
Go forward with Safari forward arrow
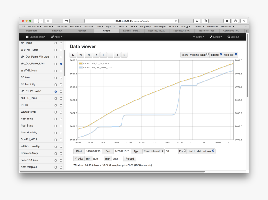(41, 21)
